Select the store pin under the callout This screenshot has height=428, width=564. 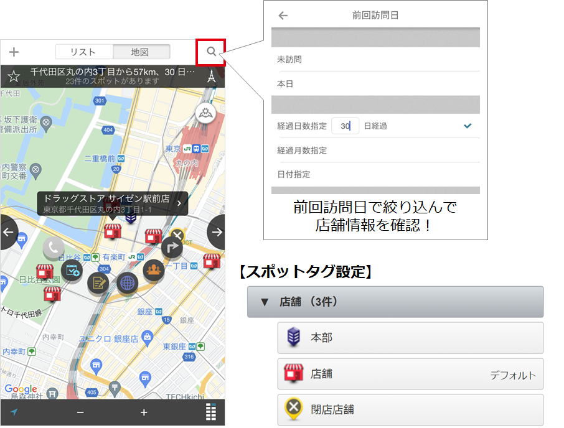pos(113,231)
